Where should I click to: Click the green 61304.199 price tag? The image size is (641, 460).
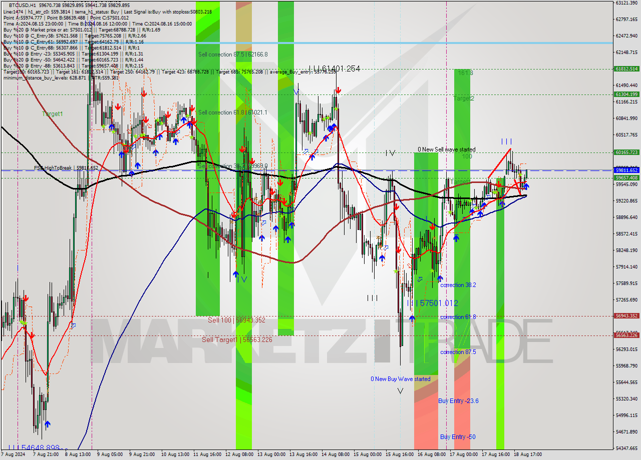coord(626,94)
